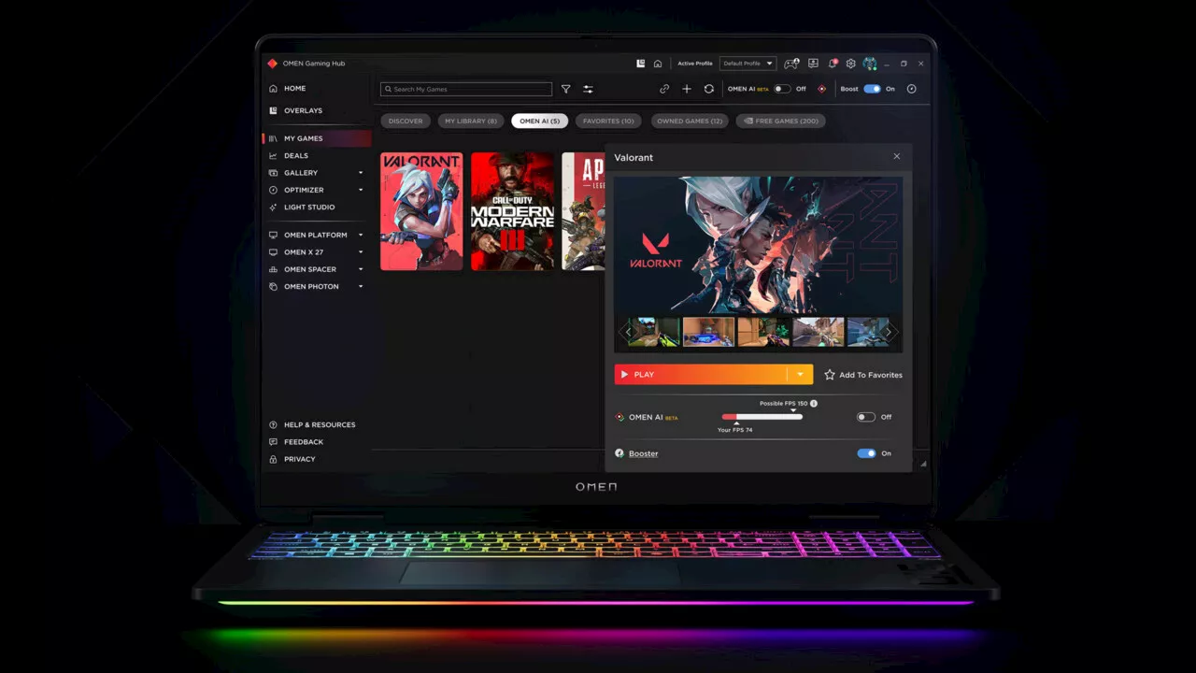
Task: Click the FPS progress bar
Action: coord(762,417)
